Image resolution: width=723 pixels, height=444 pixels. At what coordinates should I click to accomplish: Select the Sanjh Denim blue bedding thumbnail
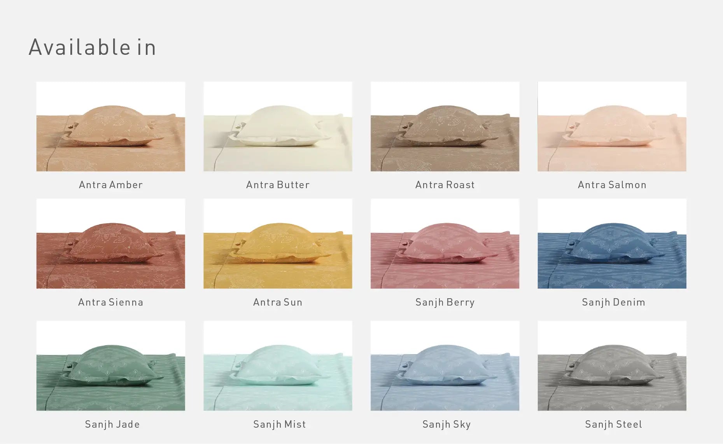(x=612, y=244)
